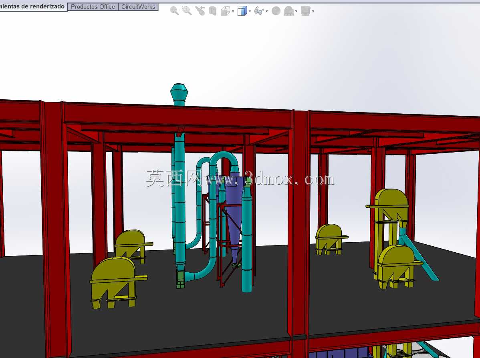Click the Apply Scene icon

tap(288, 11)
